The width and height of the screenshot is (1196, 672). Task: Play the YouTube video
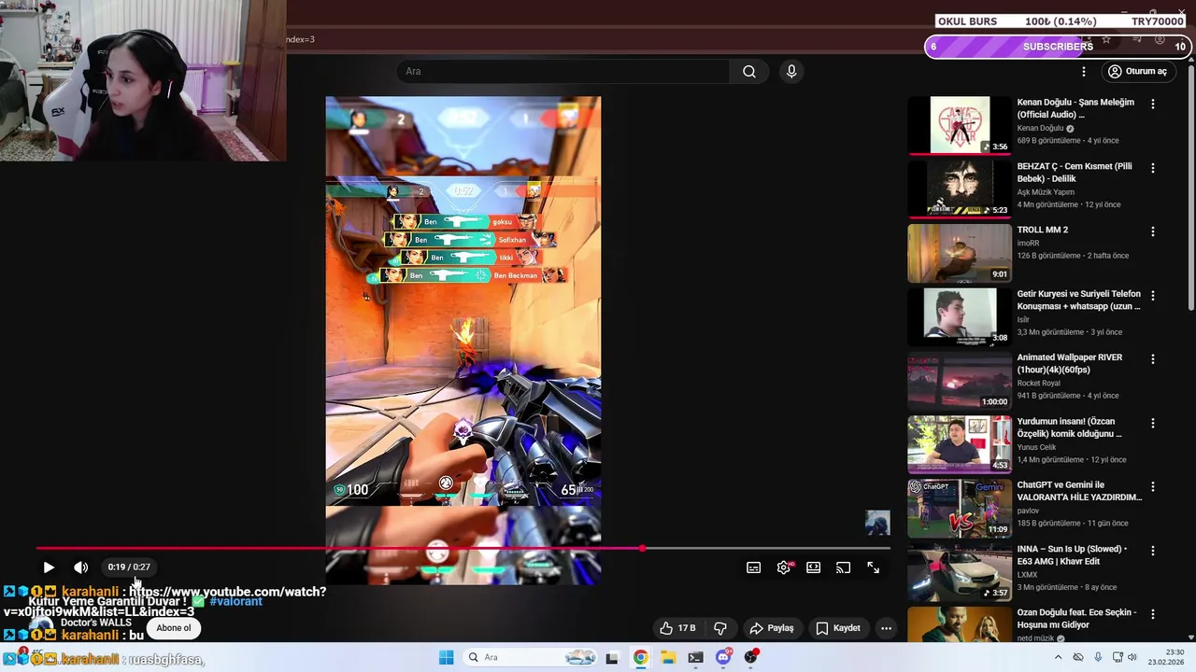[x=49, y=567]
